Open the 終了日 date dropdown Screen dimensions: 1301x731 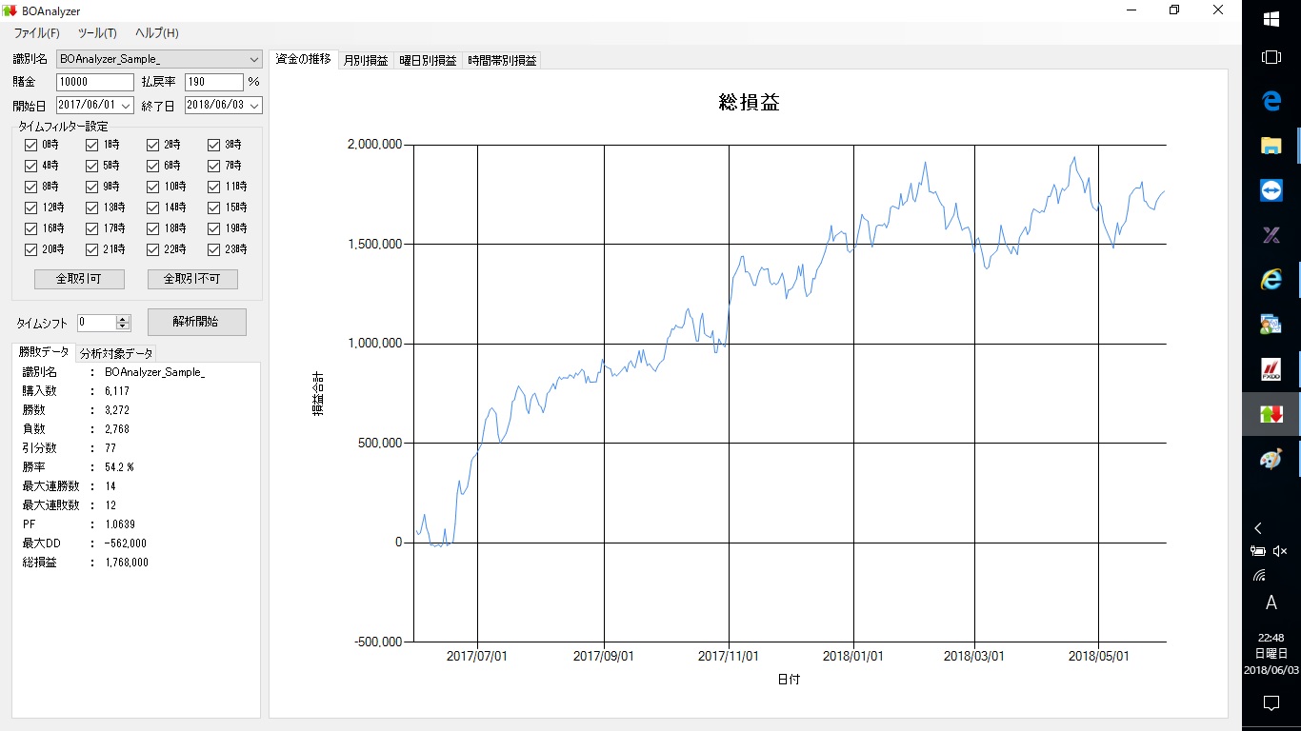click(x=255, y=105)
